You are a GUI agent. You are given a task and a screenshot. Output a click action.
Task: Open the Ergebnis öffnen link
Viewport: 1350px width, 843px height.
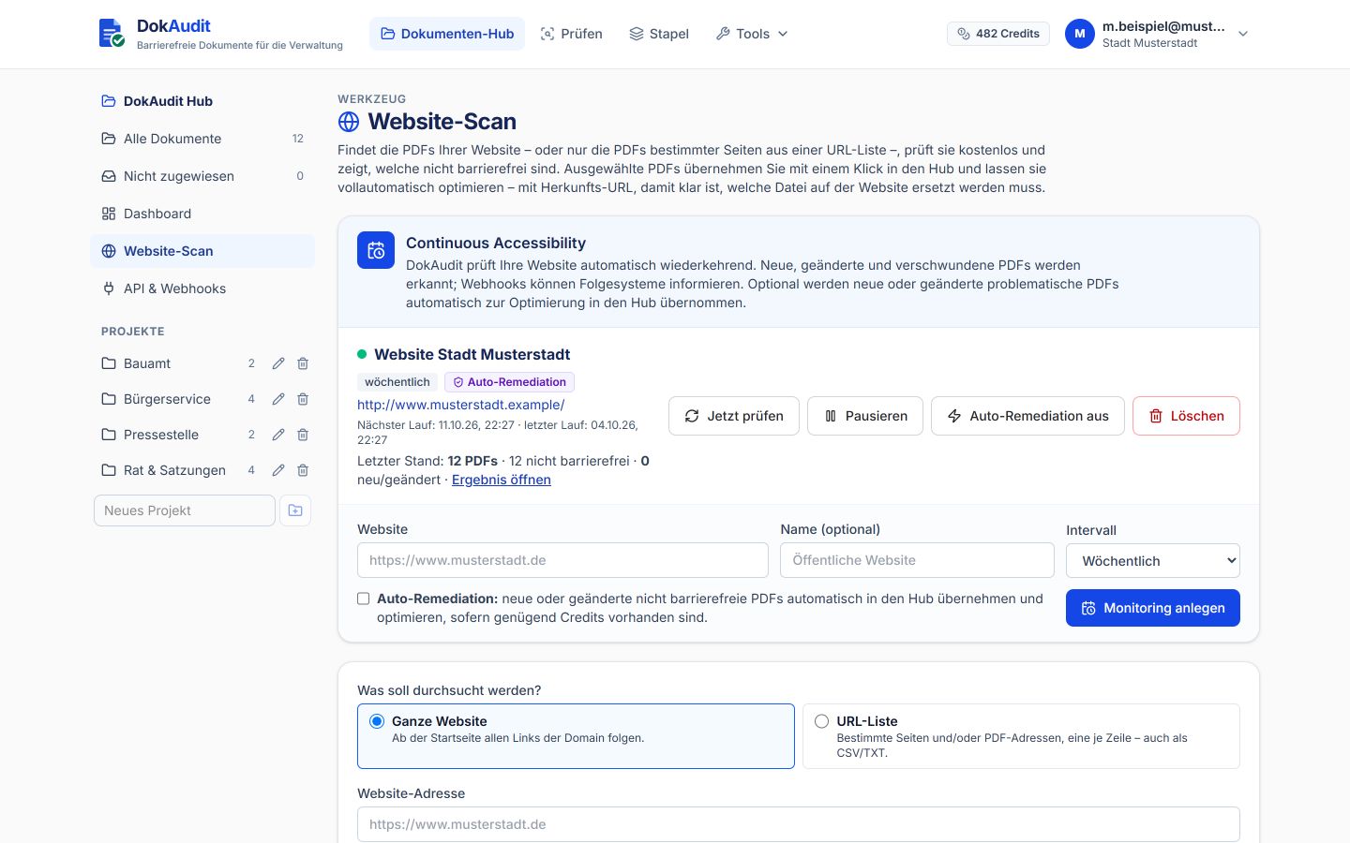[x=502, y=480]
